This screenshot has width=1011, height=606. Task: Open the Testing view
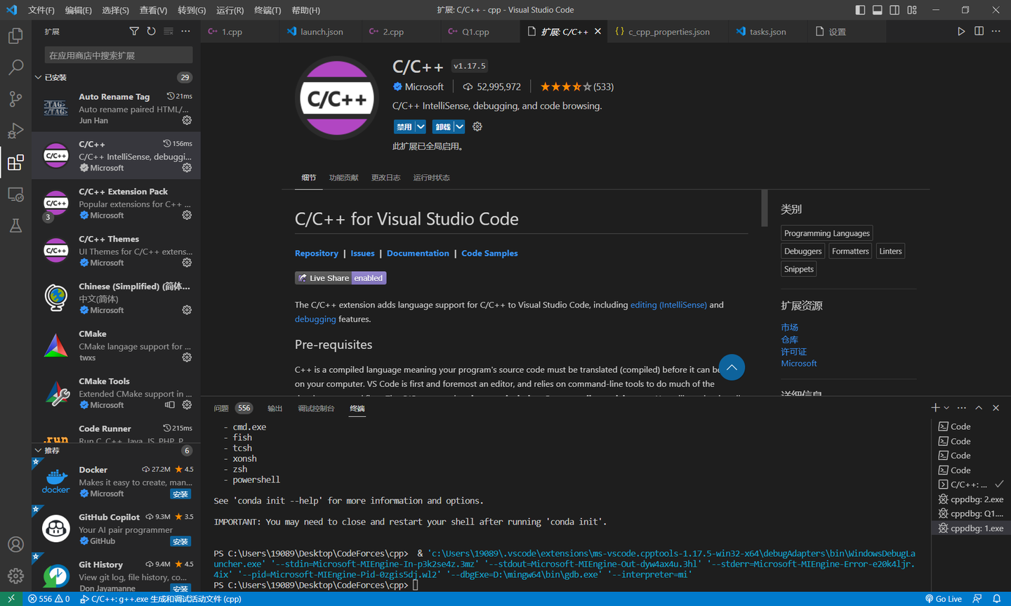pos(15,226)
